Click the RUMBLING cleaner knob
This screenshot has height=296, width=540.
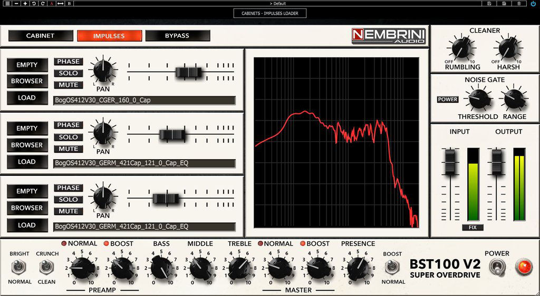[461, 48]
